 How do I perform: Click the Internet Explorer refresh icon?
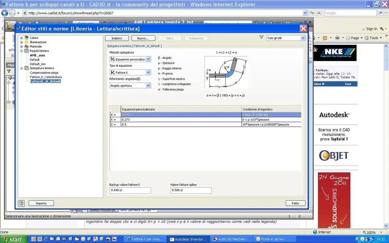[x=312, y=13]
